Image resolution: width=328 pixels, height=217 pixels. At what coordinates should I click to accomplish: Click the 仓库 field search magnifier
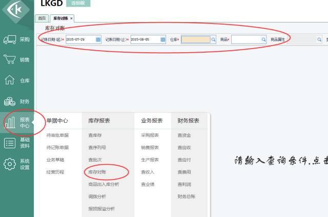pyautogui.click(x=213, y=39)
